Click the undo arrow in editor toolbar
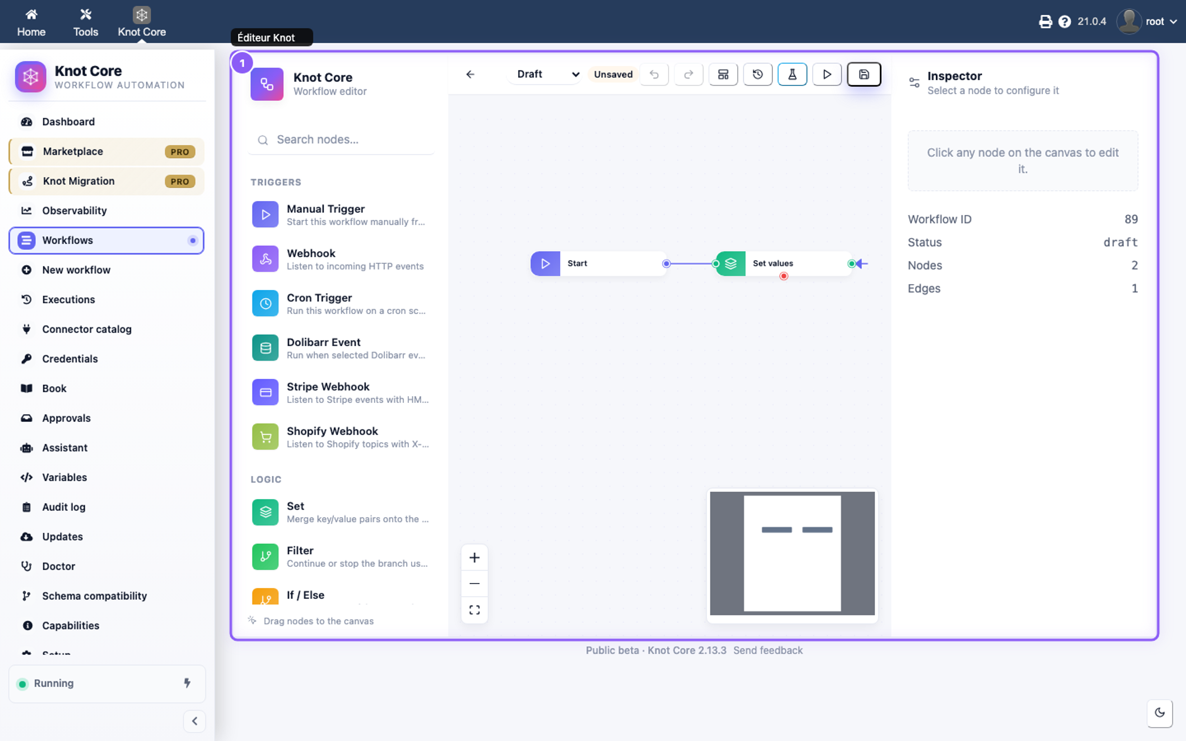The height and width of the screenshot is (741, 1186). (x=654, y=75)
